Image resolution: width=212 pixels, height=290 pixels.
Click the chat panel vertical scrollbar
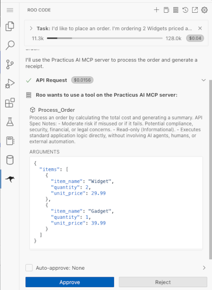point(210,169)
